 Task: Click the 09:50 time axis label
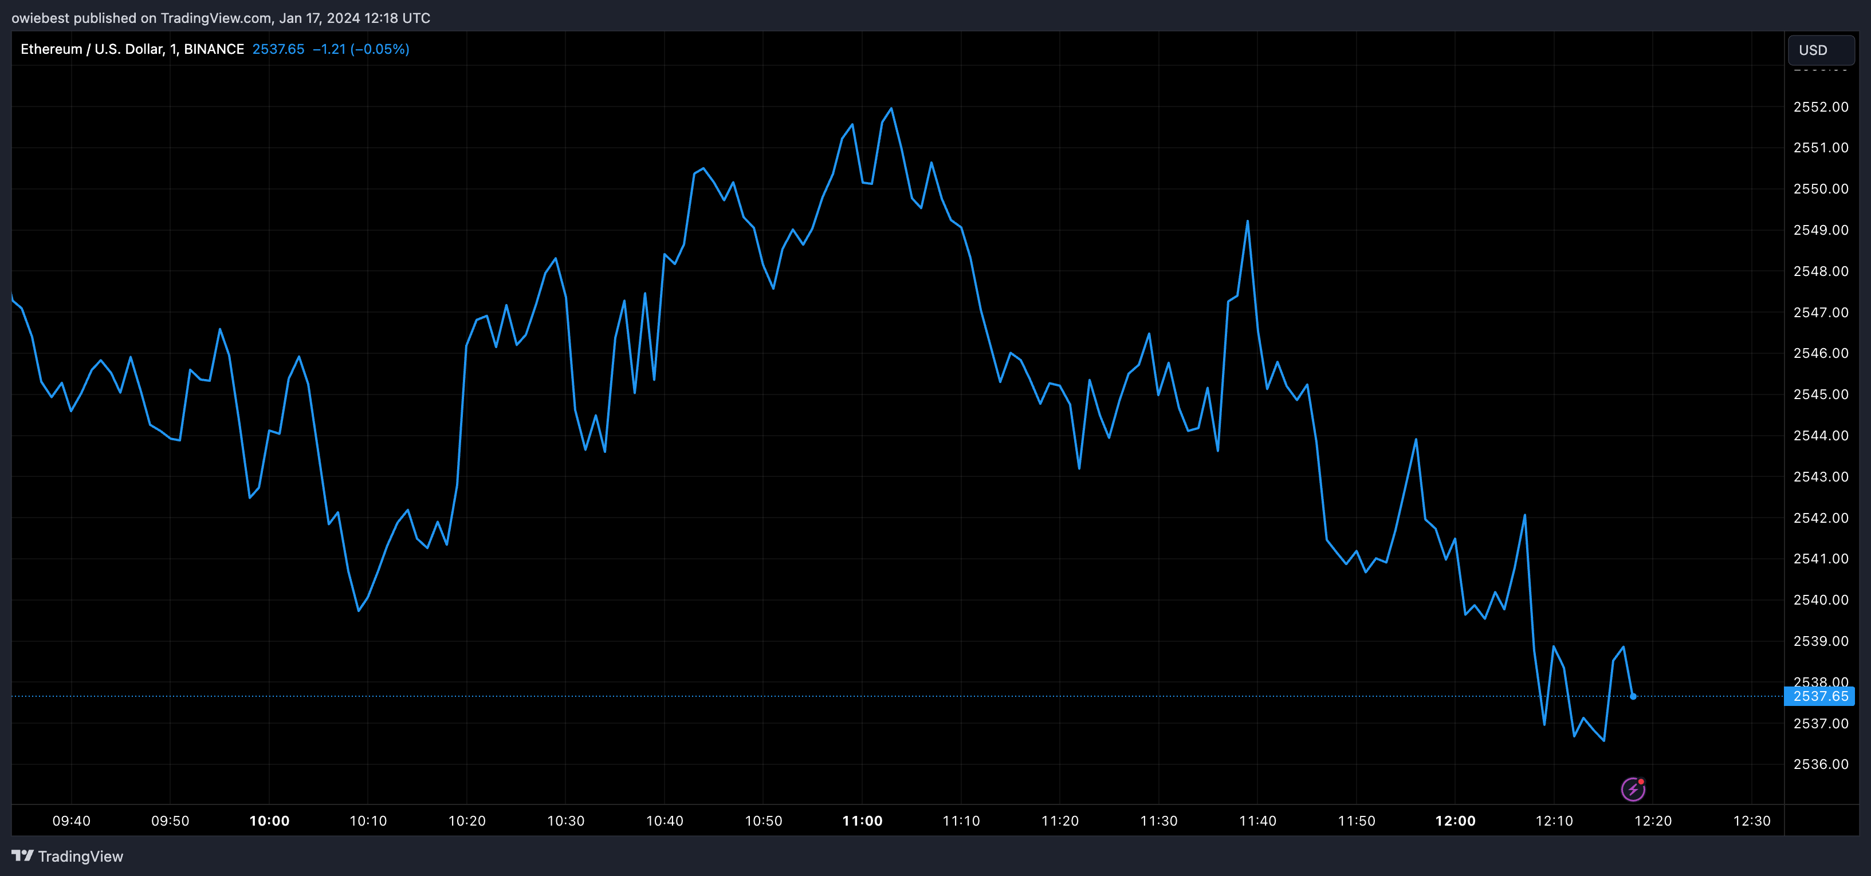[x=170, y=821]
